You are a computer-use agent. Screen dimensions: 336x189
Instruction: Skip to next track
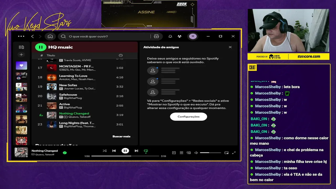tap(136, 151)
